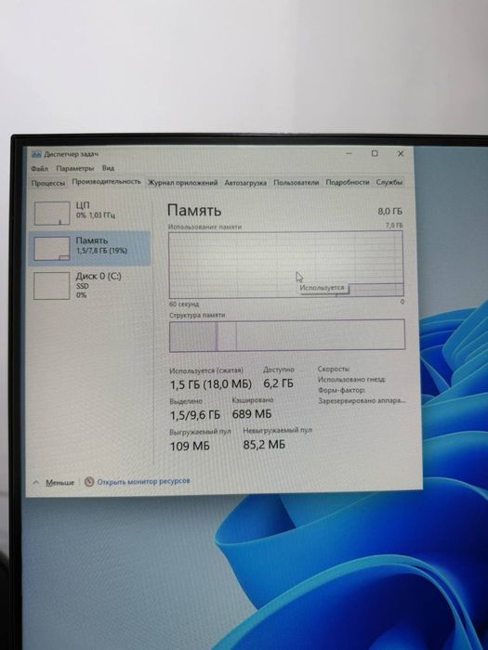Viewport: 488px width, 650px height.
Task: Maximize the Диспетчер задач window
Action: tap(375, 153)
